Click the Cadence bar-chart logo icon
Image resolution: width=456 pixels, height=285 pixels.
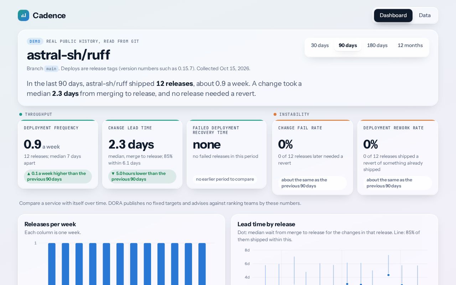tap(24, 15)
